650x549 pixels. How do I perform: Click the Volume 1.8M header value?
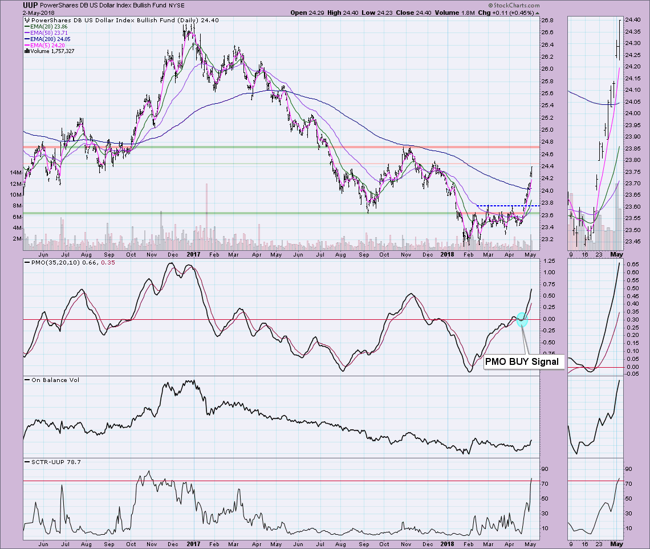click(455, 13)
